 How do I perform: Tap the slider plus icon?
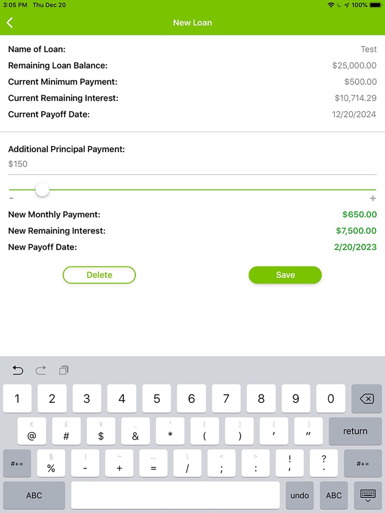point(373,198)
